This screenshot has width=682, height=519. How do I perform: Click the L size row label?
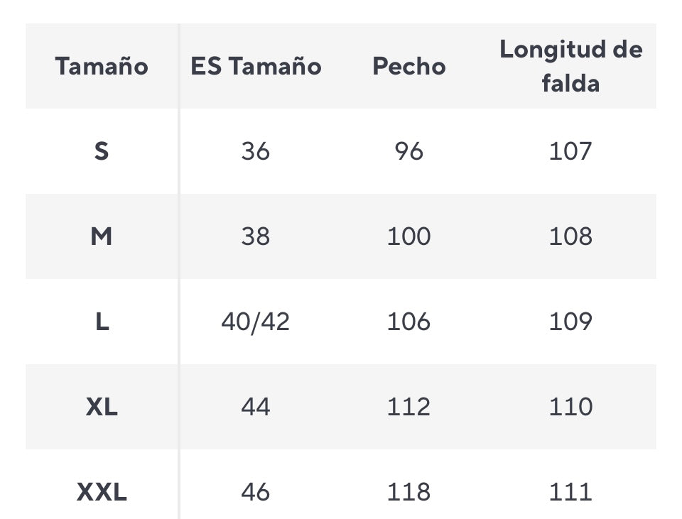click(102, 322)
